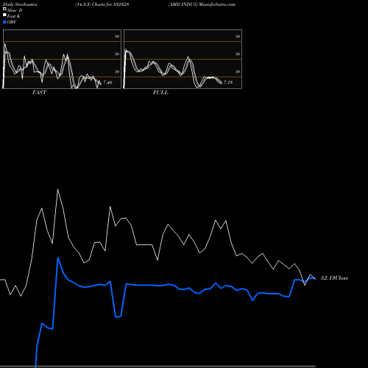This screenshot has width=368, height=368.
Task: Click the 'FAST' caption under the left chart
Action: [x=40, y=93]
